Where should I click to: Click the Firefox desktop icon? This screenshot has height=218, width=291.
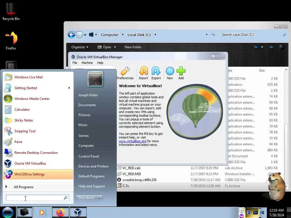[x=11, y=41]
